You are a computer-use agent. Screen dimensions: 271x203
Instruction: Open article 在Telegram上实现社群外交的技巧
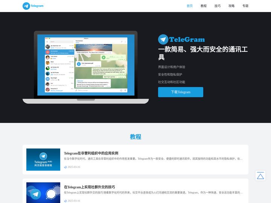89,187
